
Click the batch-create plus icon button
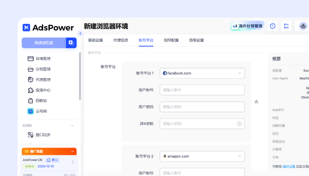[71, 43]
